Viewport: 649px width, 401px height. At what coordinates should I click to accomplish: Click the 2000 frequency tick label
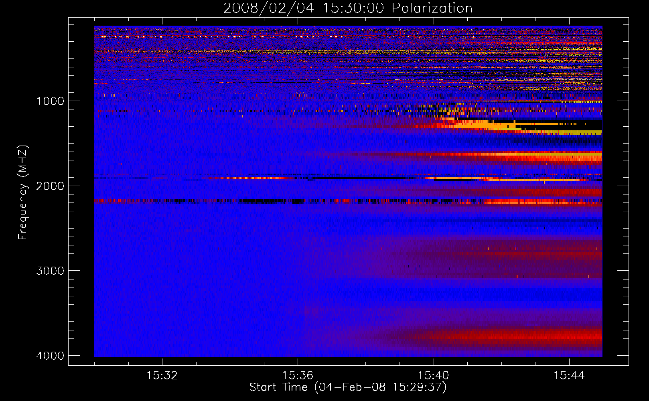coord(50,186)
